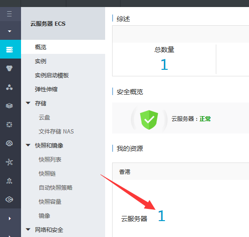Collapse the 快照和镜像 section
This screenshot has height=237, width=249.
click(x=28, y=145)
